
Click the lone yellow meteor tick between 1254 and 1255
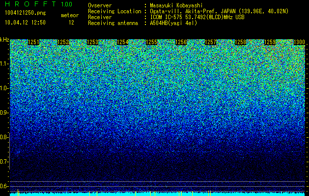tap(135, 193)
